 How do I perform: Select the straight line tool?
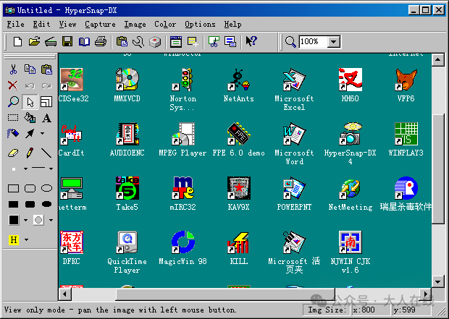(46, 153)
